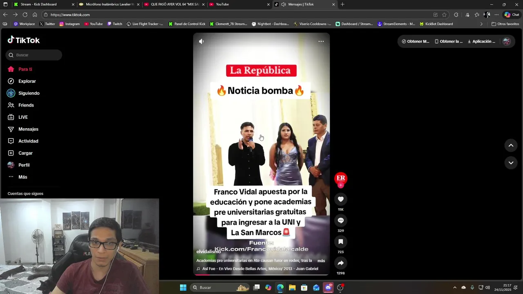Viewport: 523px width, 294px height.
Task: Open the taskbar clock showing 21:17
Action: pos(503,287)
